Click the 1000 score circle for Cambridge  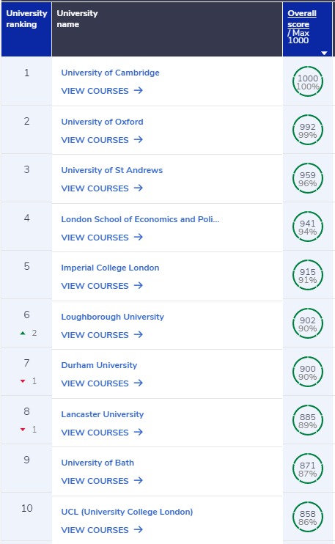pos(308,81)
